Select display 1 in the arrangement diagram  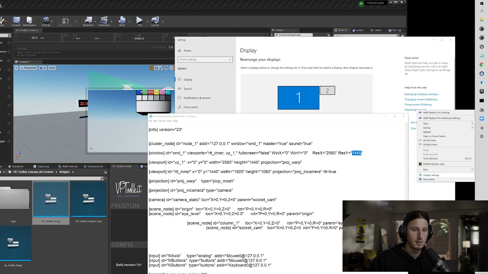coord(299,98)
